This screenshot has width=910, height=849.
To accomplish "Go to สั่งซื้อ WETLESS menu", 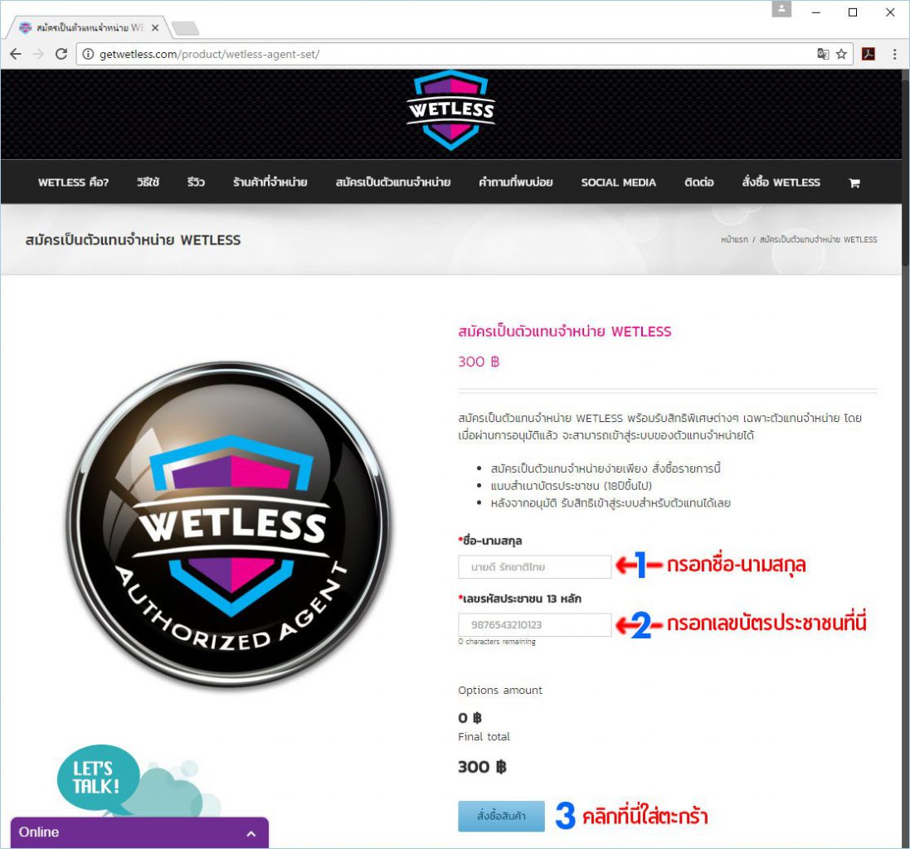I will 781,182.
